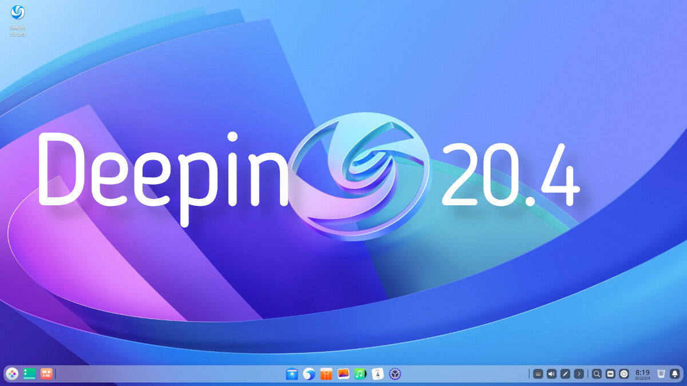Open the Trash icon in dock
Screen dimensions: 687x386
coord(661,374)
